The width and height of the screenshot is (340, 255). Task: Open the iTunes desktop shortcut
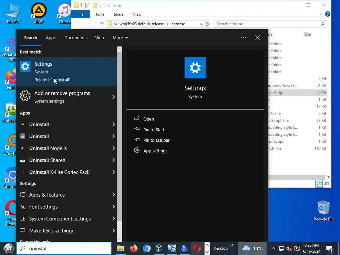pos(64,13)
